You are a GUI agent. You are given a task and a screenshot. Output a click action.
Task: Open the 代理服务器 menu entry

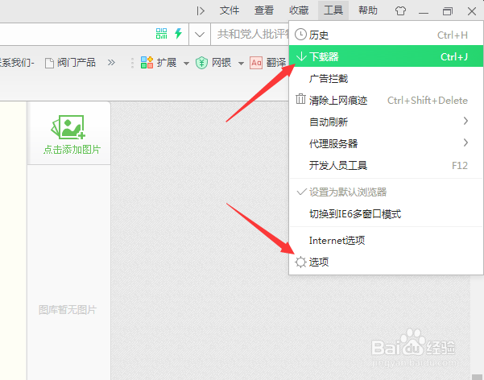[386, 143]
